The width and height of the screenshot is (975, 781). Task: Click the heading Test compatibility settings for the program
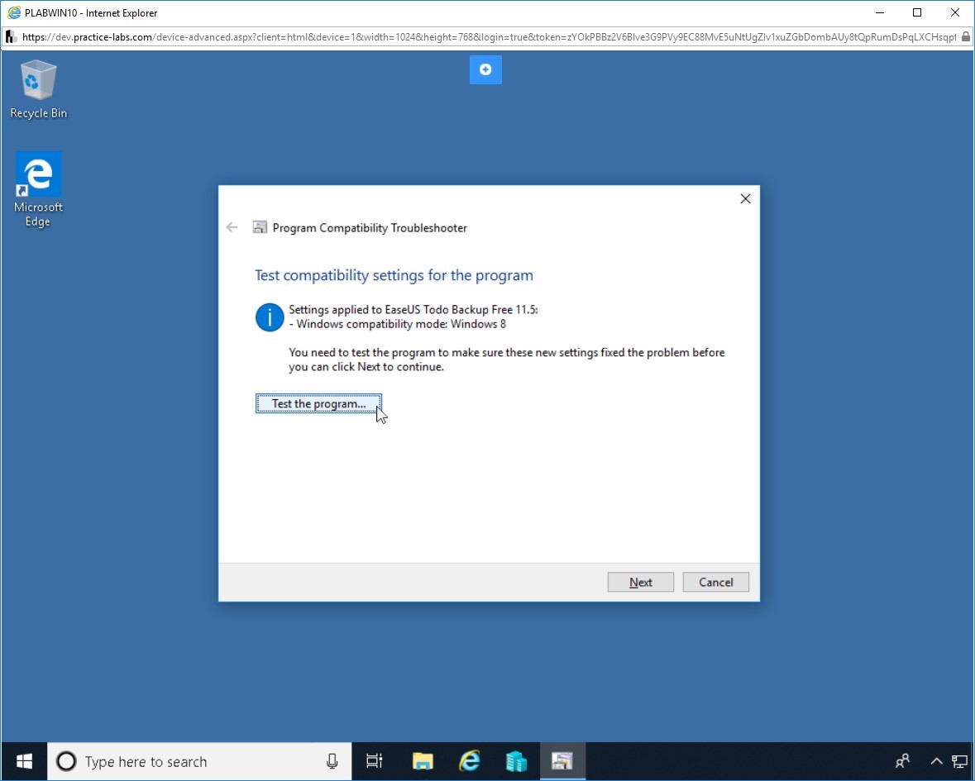point(394,275)
